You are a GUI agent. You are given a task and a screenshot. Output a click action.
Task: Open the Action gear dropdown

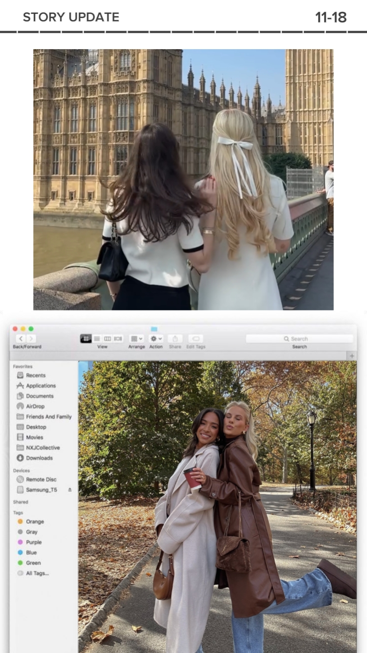[156, 338]
